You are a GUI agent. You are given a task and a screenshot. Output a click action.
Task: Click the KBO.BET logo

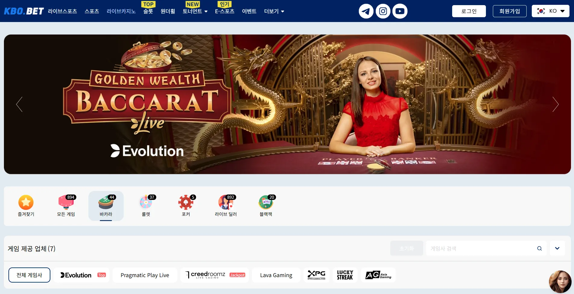(x=24, y=11)
